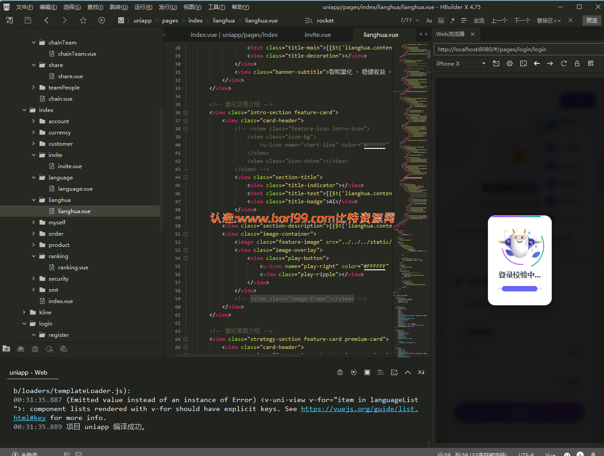Toggle the browser lock icon
Viewport: 604px width, 456px height.
pos(577,64)
